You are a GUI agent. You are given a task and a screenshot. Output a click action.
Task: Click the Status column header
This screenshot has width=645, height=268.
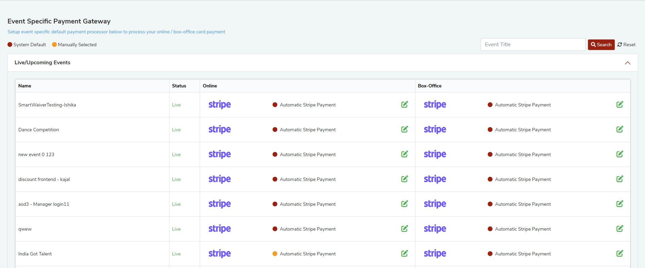click(x=179, y=86)
